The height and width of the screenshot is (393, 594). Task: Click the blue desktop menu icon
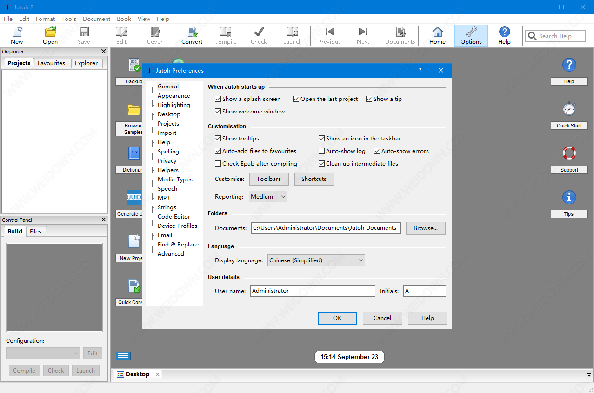[x=123, y=356]
